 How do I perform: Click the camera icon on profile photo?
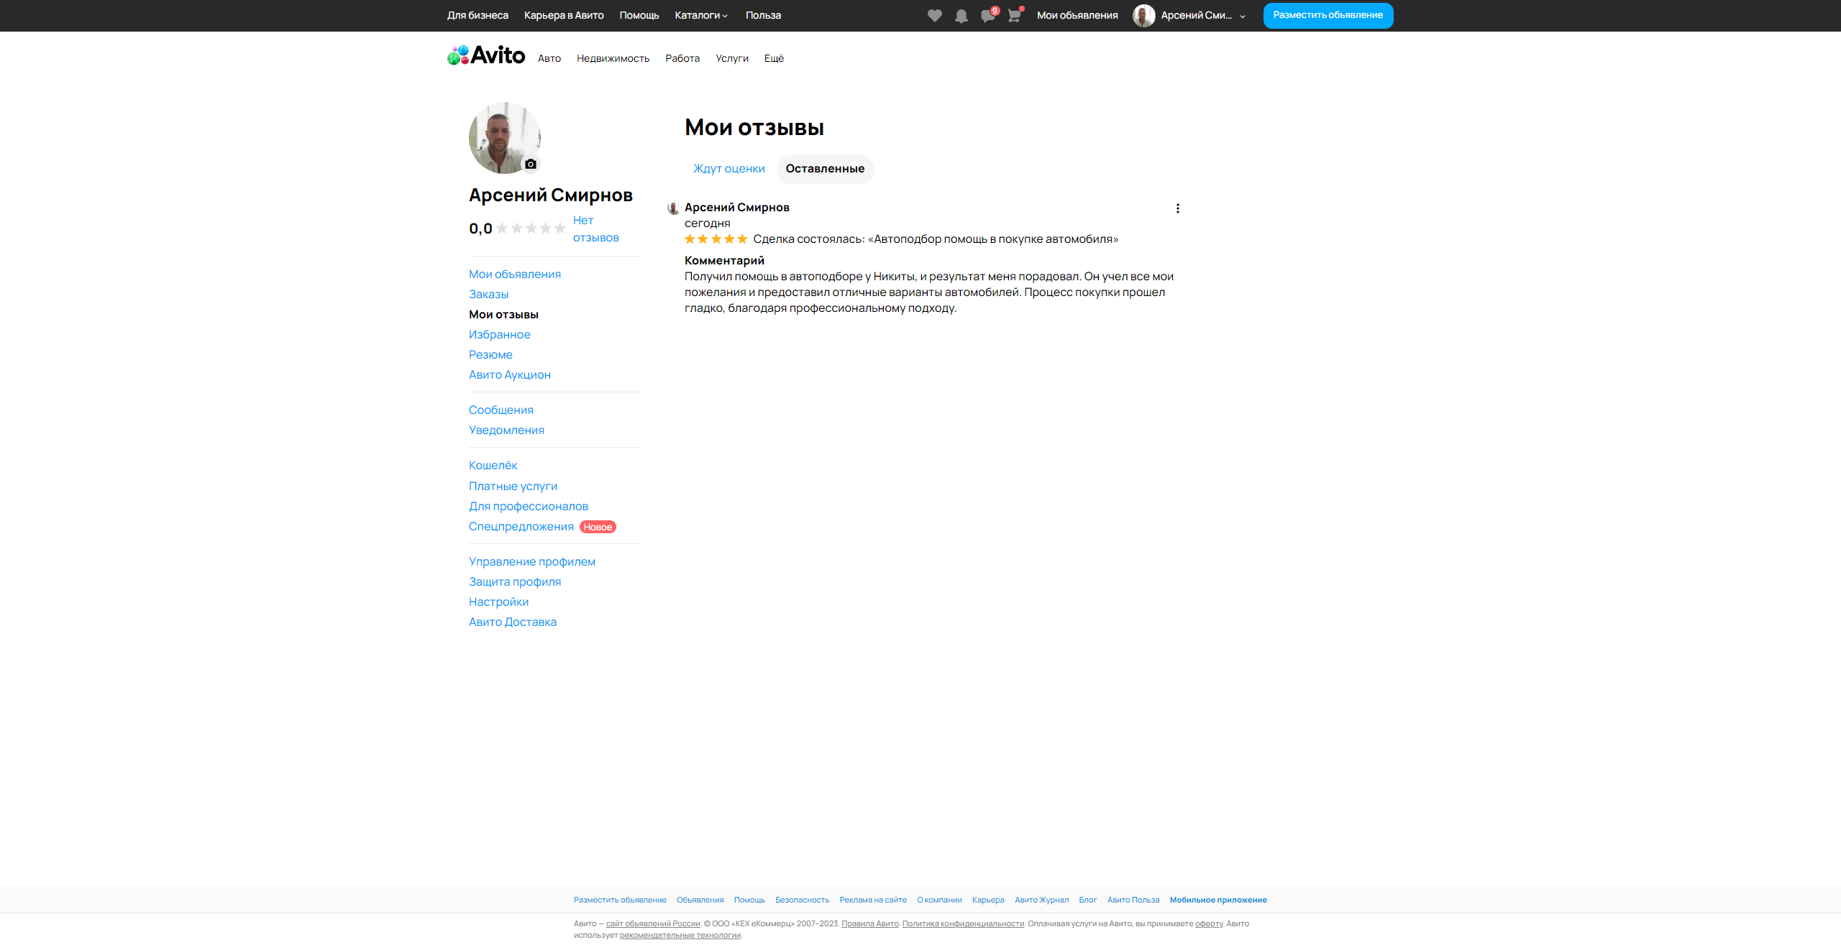(x=531, y=164)
